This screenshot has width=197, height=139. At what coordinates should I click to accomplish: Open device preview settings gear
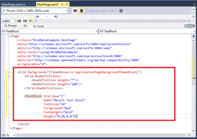click(121, 11)
